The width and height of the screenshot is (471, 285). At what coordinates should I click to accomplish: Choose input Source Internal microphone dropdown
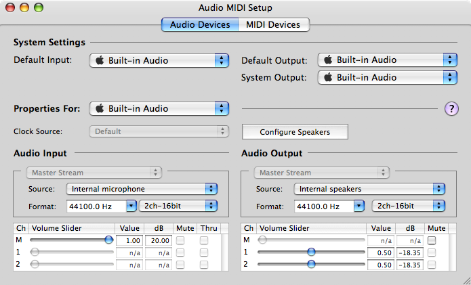click(142, 189)
